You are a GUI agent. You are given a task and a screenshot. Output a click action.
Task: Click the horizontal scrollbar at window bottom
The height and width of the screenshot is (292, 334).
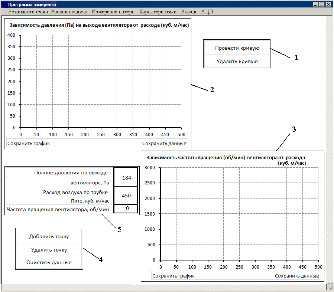tap(163, 287)
